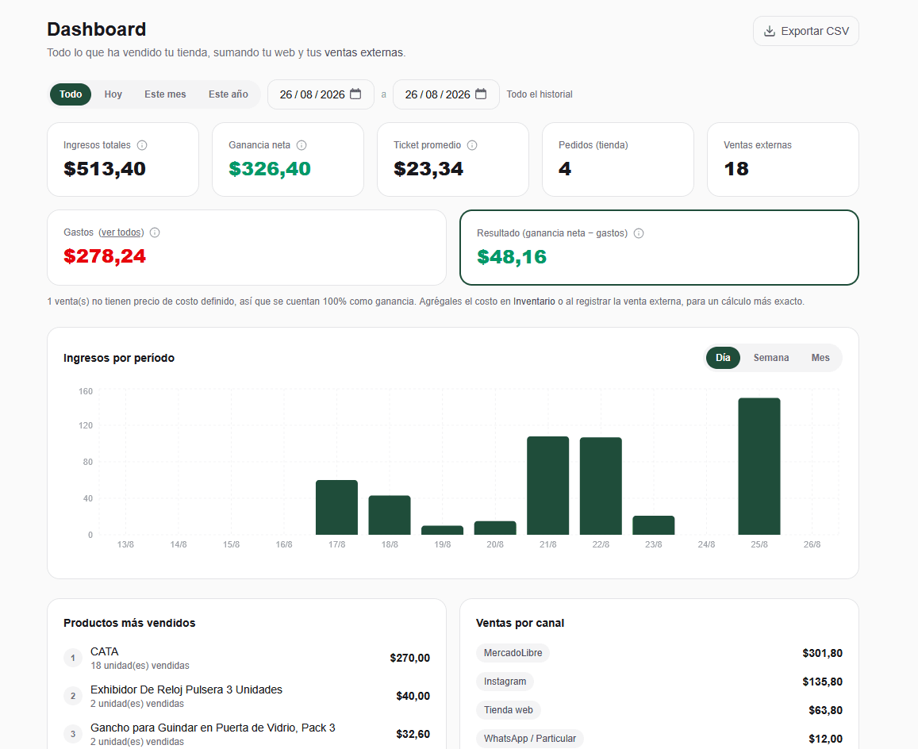Click the $513,40 total income value
918x749 pixels.
[x=105, y=169]
